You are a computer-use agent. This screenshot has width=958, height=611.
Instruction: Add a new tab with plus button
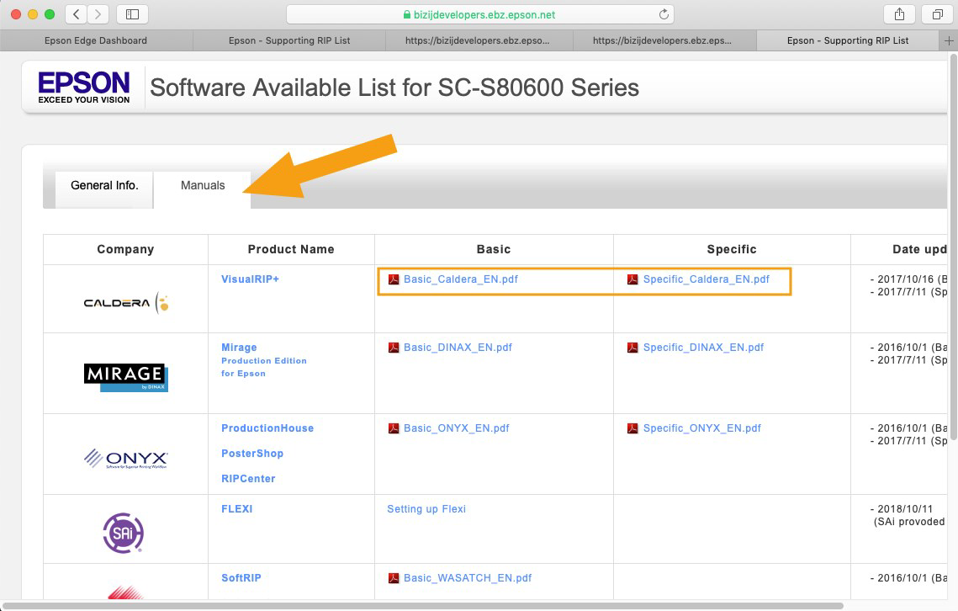coord(949,40)
